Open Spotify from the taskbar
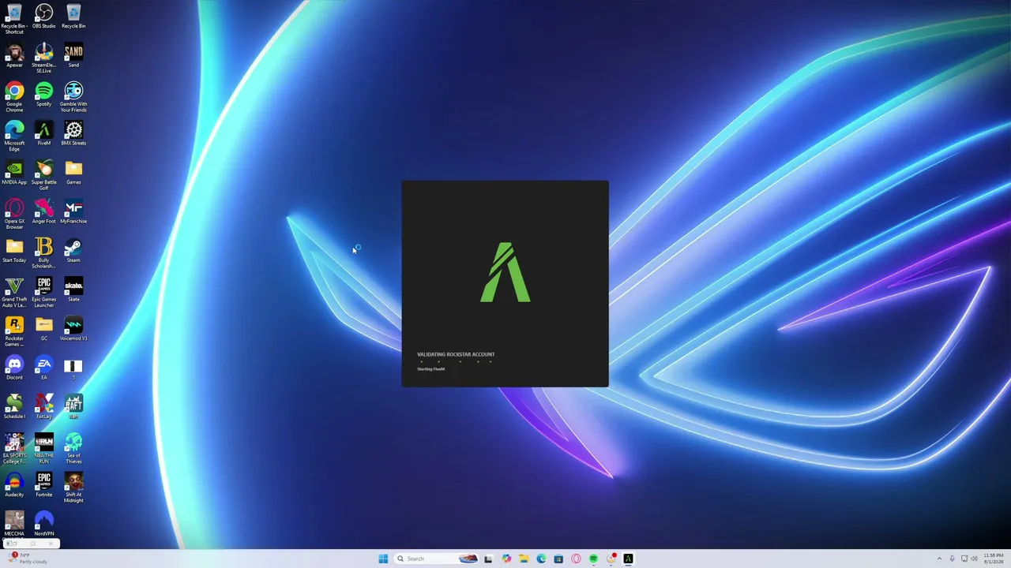Screen dimensions: 1011x568 pyautogui.click(x=593, y=559)
